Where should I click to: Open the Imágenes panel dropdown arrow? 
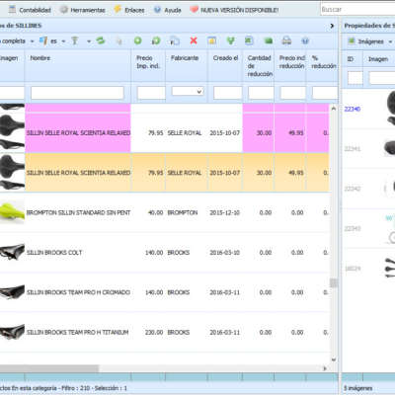click(x=390, y=41)
